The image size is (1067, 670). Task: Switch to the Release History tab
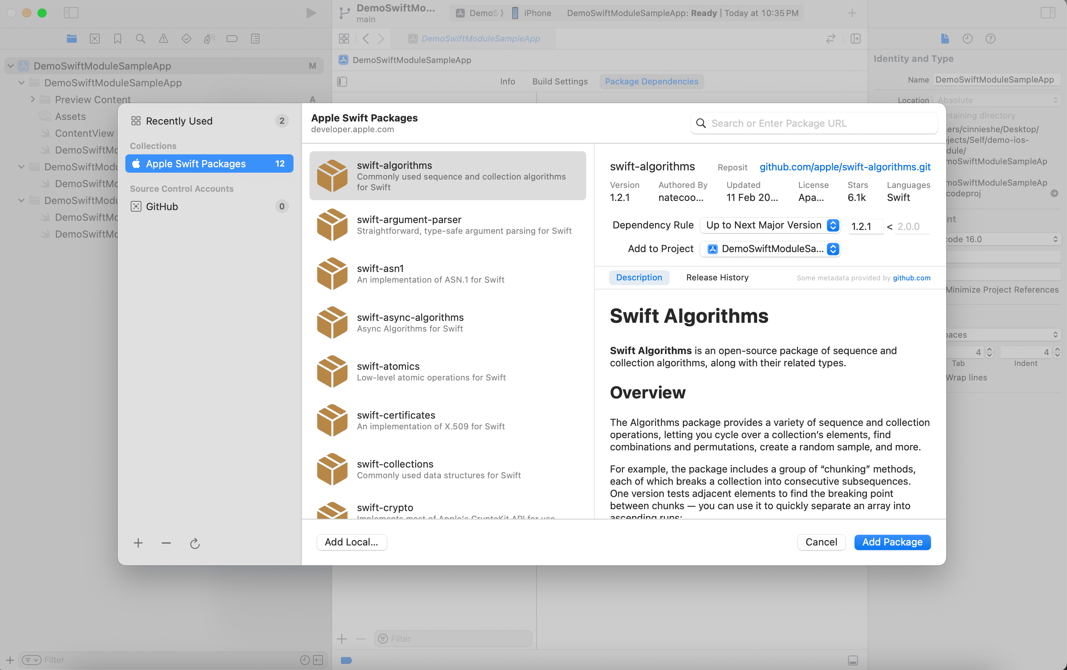coord(717,277)
